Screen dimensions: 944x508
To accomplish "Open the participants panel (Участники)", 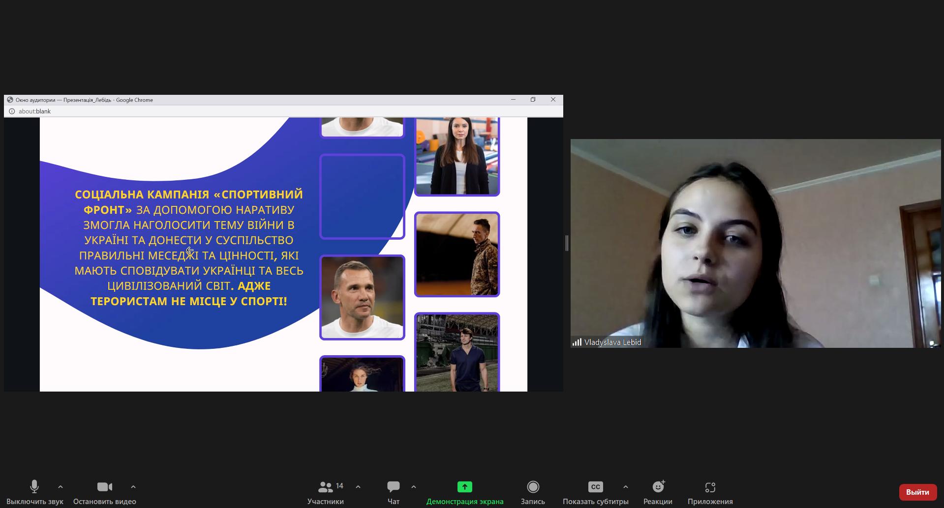I will click(326, 492).
